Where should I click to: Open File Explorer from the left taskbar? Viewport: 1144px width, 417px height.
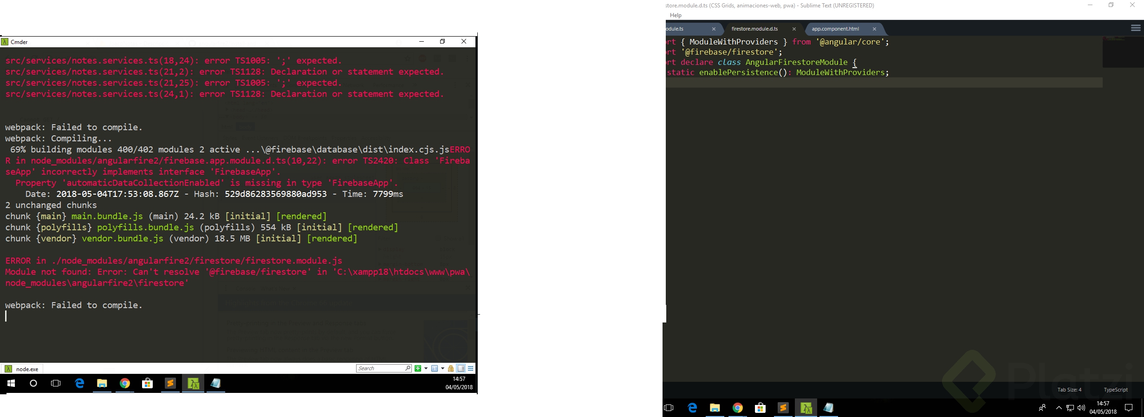(x=102, y=383)
